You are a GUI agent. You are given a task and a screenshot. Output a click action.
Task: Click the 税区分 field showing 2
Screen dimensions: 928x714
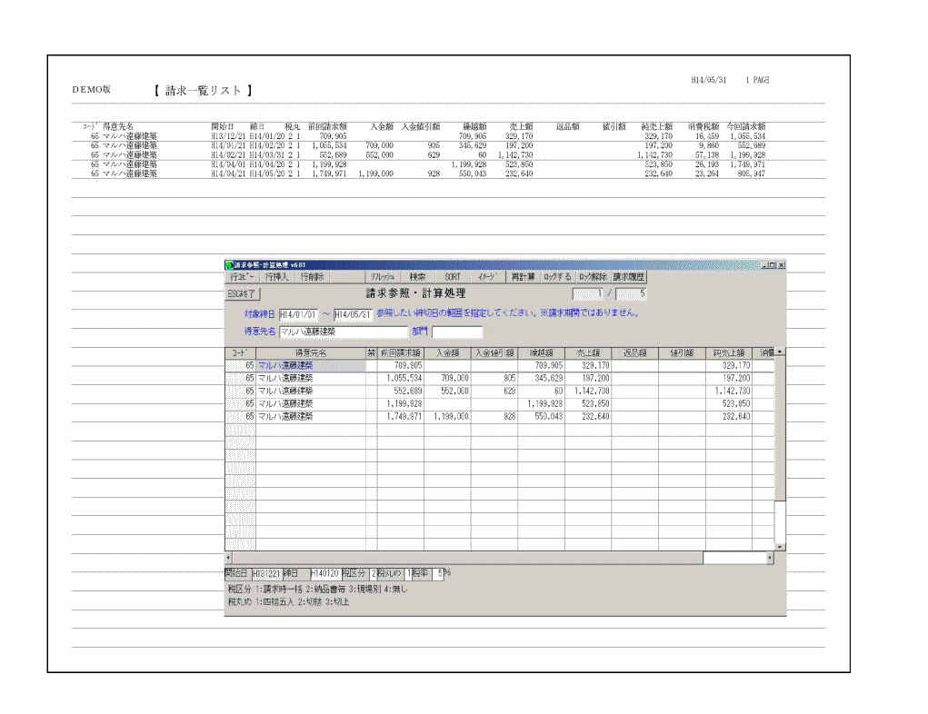(373, 574)
